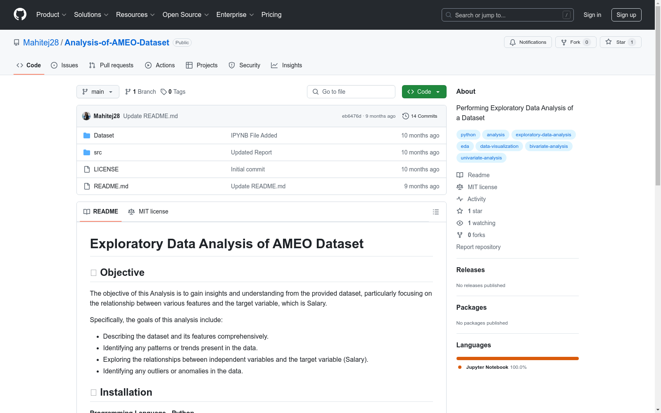Click the Issues tab circle icon
The image size is (661, 413).
54,65
